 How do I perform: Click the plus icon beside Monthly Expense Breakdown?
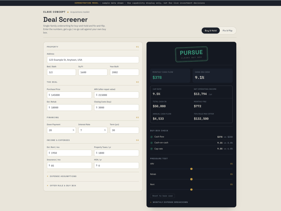pos(151,202)
